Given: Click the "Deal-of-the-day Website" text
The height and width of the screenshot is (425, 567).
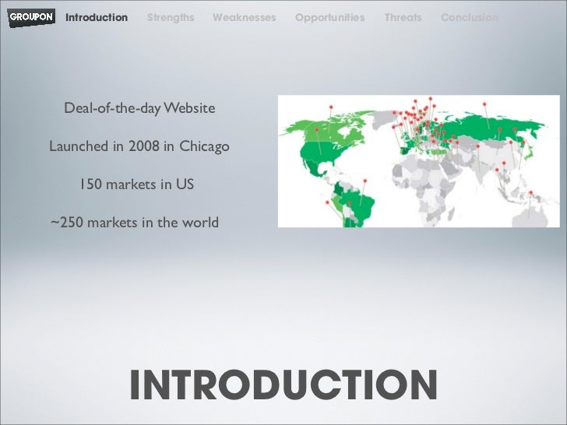Looking at the screenshot, I should (139, 108).
